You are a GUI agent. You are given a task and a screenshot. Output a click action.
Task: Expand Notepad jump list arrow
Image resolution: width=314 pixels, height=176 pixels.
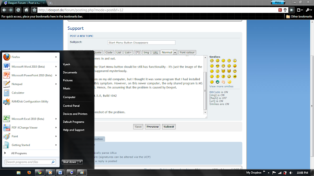56,84
